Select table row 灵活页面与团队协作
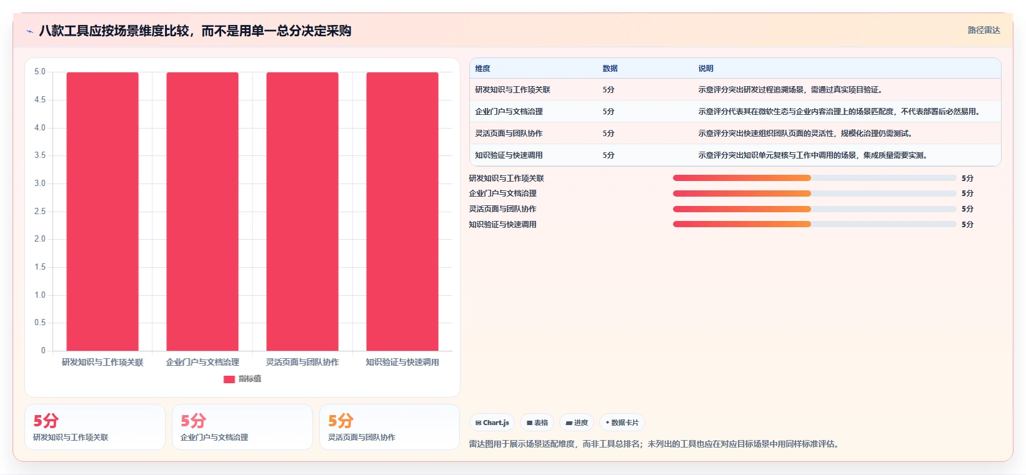This screenshot has width=1026, height=475. 735,134
